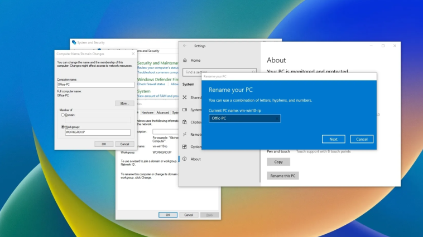Click the Settings back arrow icon
Screen dimensions: 423x237
[185, 46]
